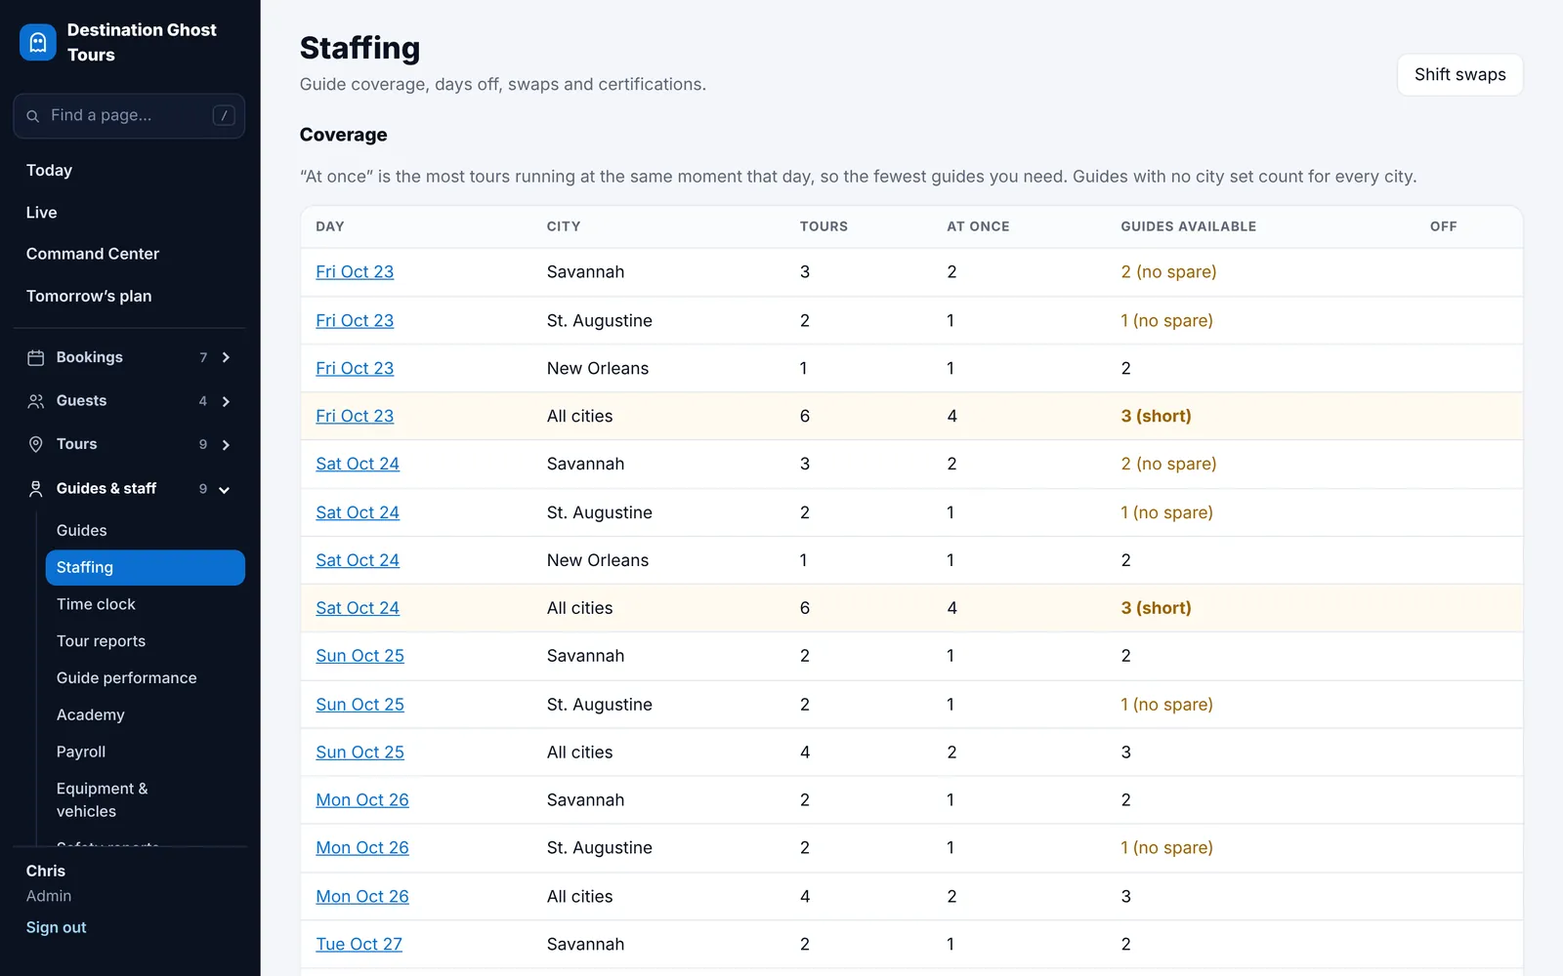The image size is (1563, 976).
Task: Click the search magnifier icon in Find a page
Action: [x=33, y=116]
